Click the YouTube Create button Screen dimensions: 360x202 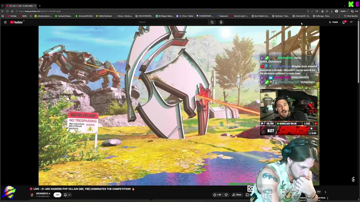pos(333,22)
